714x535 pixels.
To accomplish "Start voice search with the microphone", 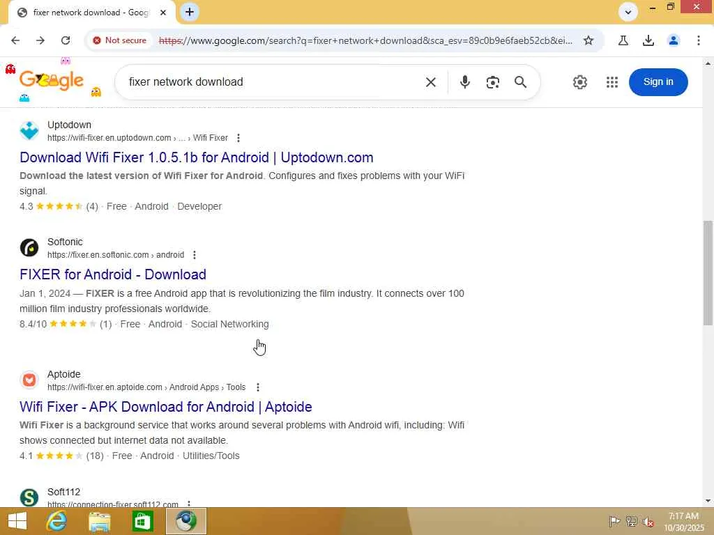I will 465,82.
